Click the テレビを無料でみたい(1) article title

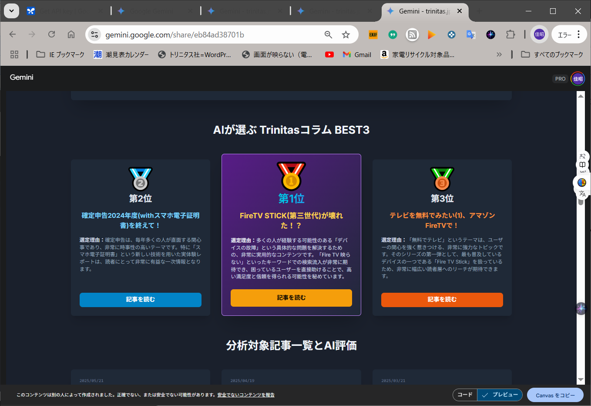(442, 220)
